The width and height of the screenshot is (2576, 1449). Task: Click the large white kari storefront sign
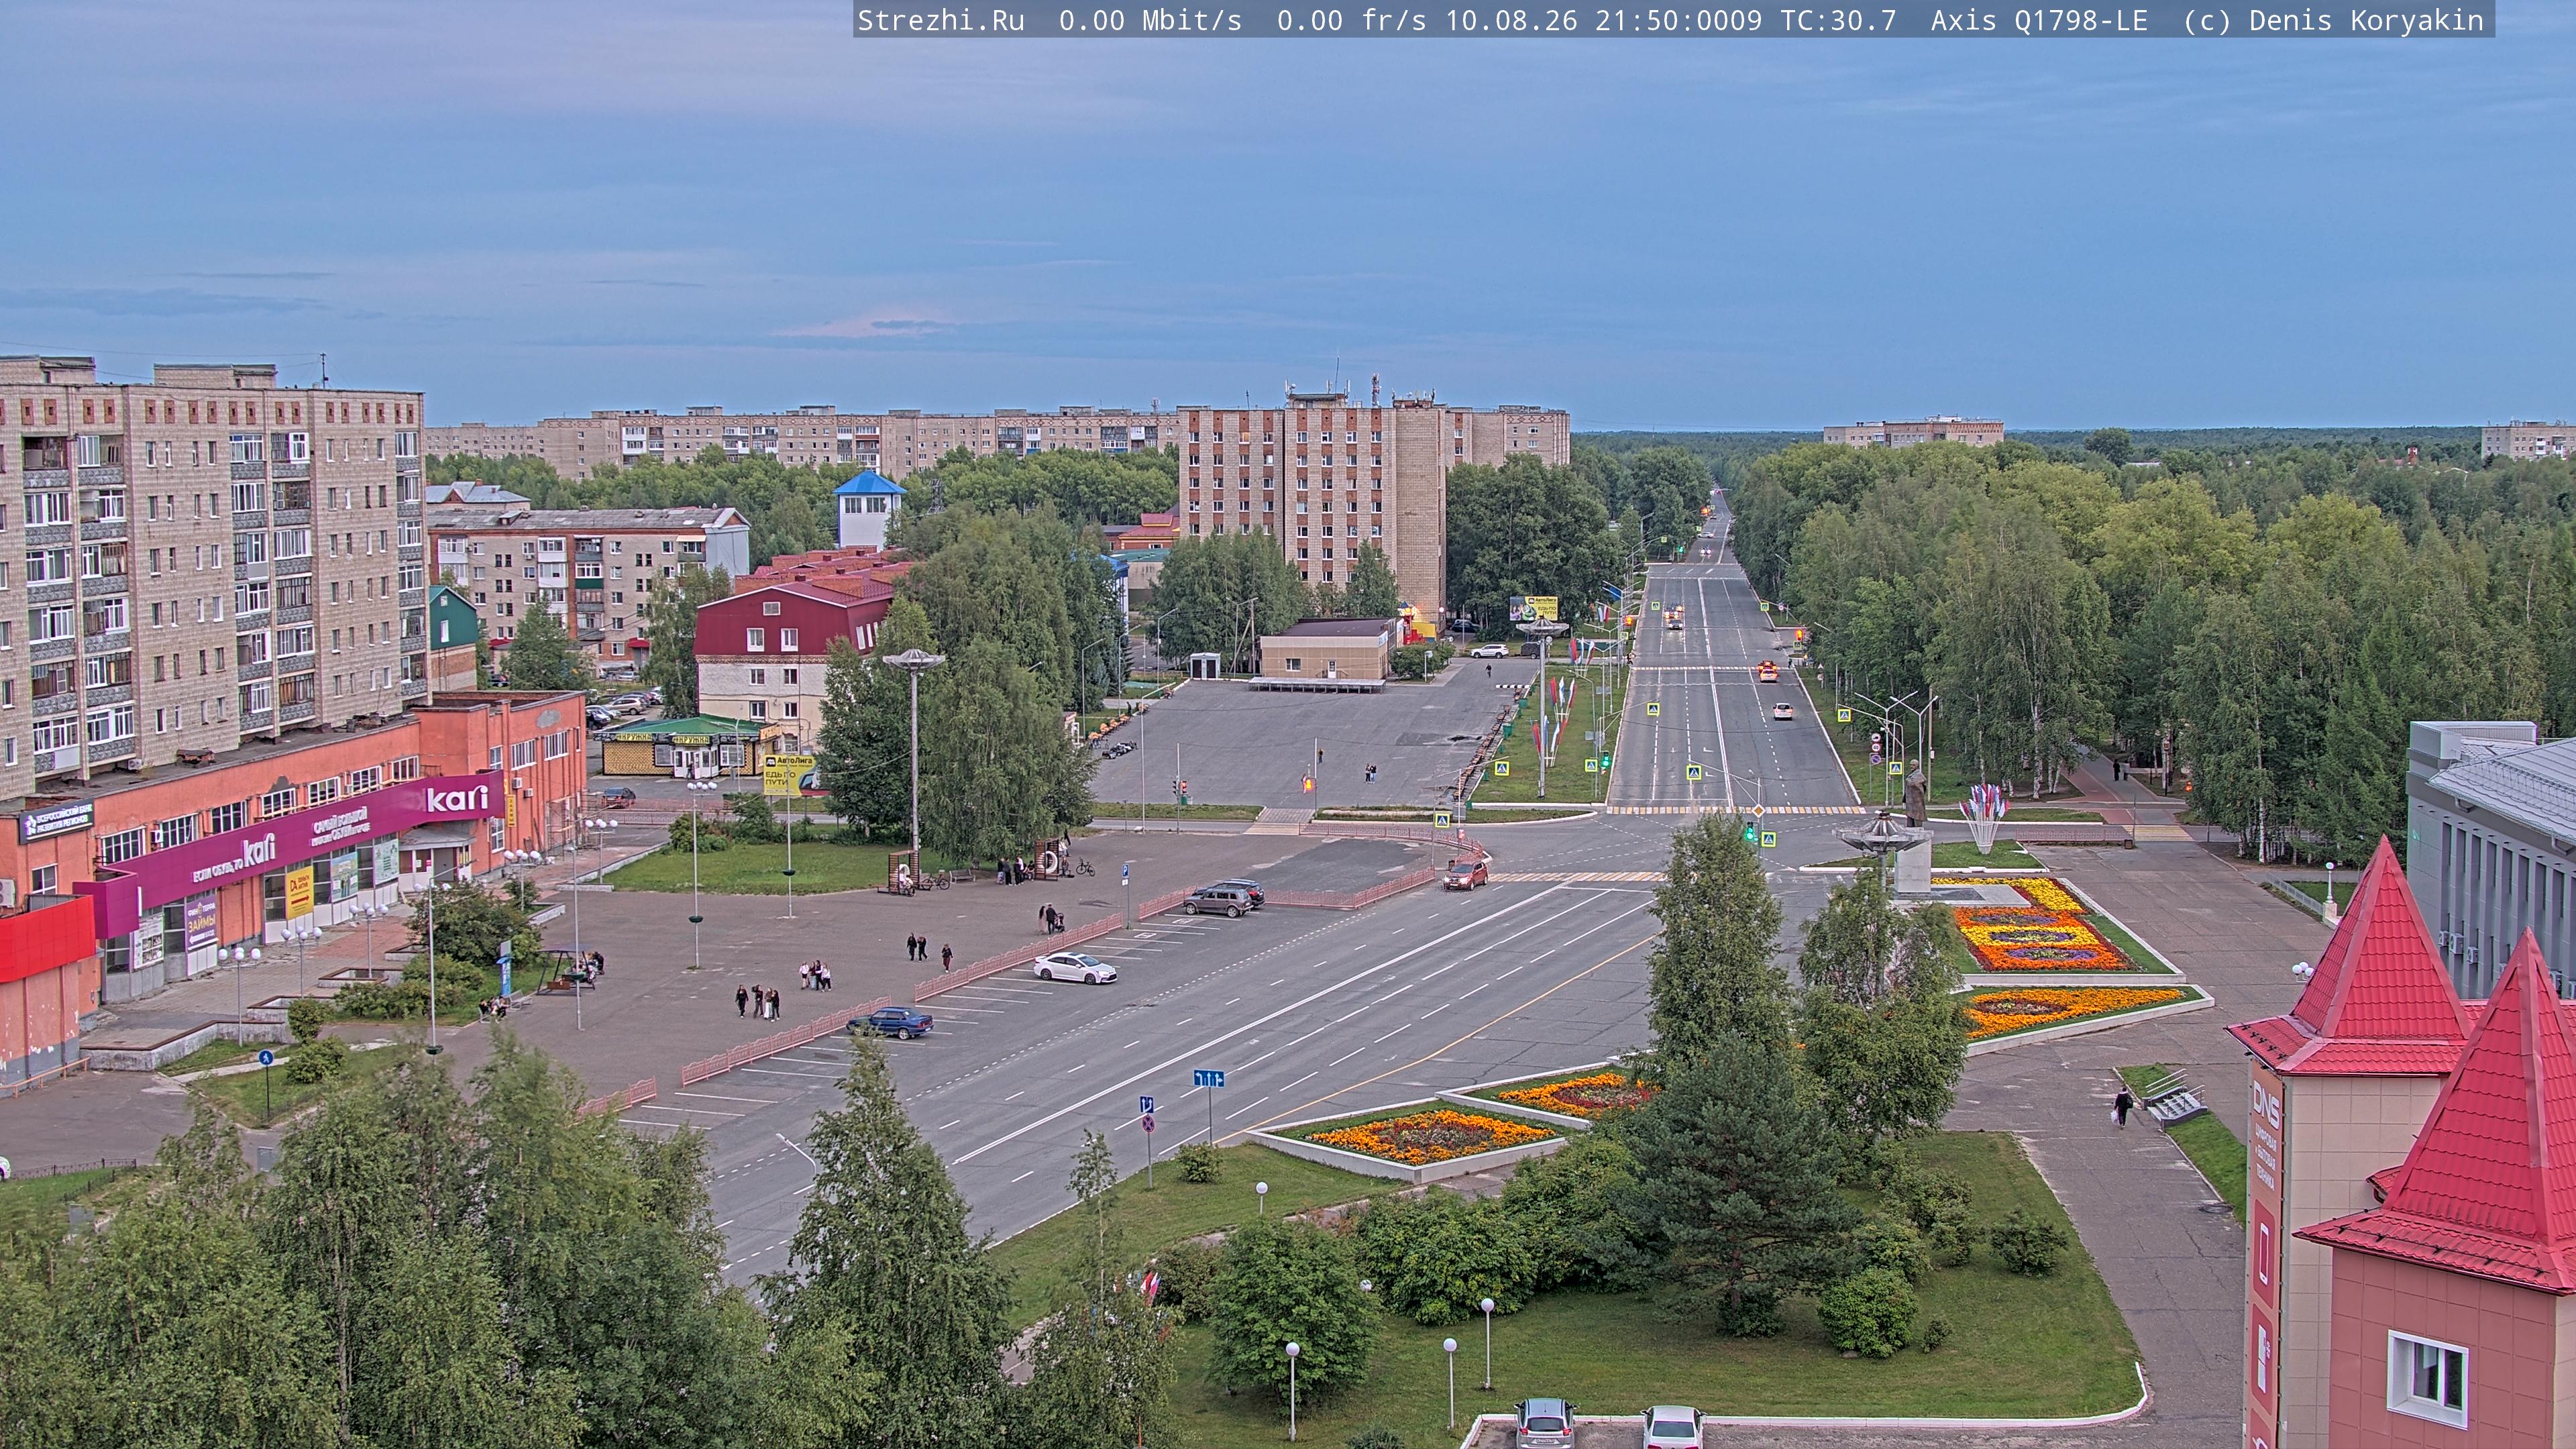(x=457, y=798)
